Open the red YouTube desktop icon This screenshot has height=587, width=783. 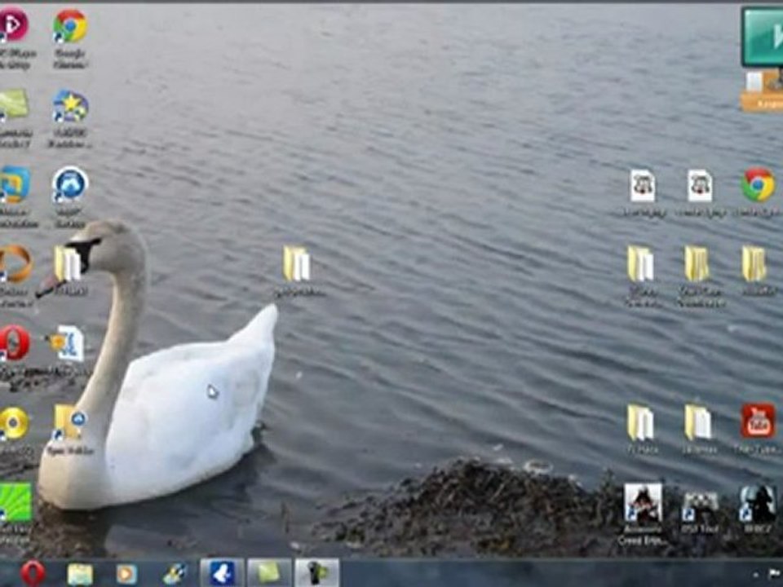click(x=758, y=421)
